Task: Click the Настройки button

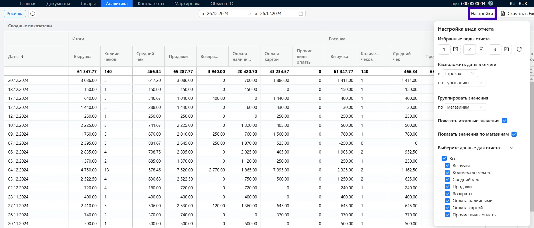Action: [482, 14]
